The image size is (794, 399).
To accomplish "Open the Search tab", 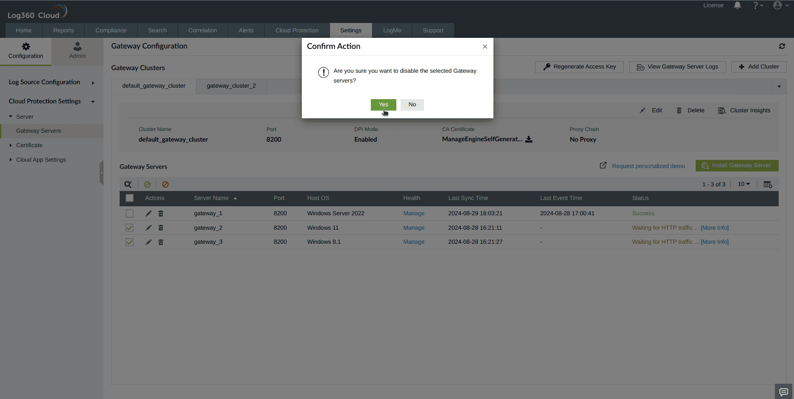I will click(157, 31).
